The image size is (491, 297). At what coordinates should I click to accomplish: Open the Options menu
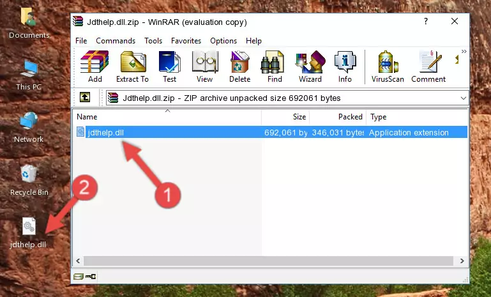click(223, 41)
